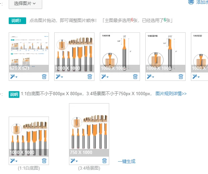Delete the 1/4X1/8 image
Viewport: 208px width, 174px height.
point(135,76)
